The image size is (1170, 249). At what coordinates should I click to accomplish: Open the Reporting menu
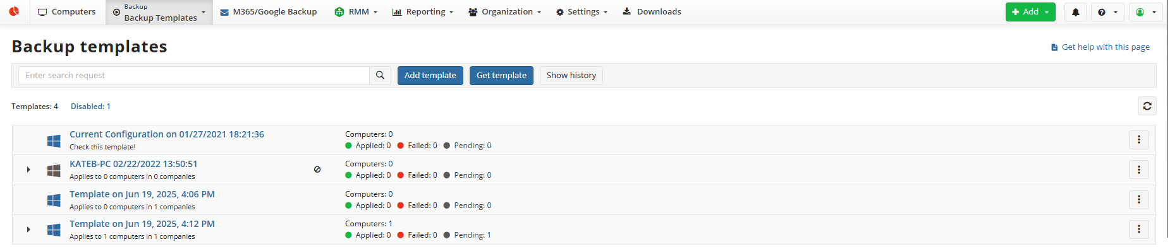coord(423,12)
